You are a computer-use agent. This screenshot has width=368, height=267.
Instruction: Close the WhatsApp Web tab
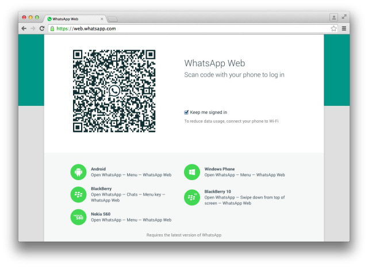(102, 18)
